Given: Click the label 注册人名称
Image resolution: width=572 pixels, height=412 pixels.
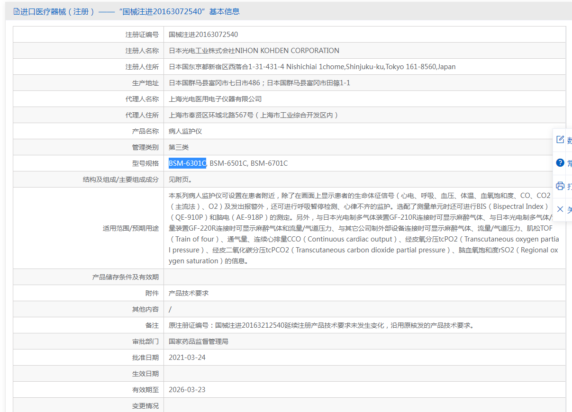Looking at the screenshot, I should (x=142, y=51).
